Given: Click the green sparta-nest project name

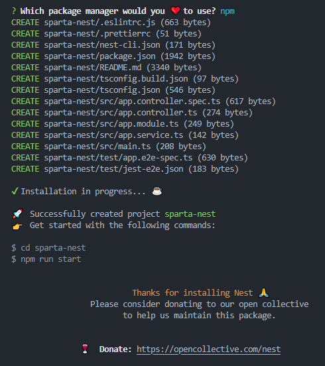Looking at the screenshot, I should [190, 213].
